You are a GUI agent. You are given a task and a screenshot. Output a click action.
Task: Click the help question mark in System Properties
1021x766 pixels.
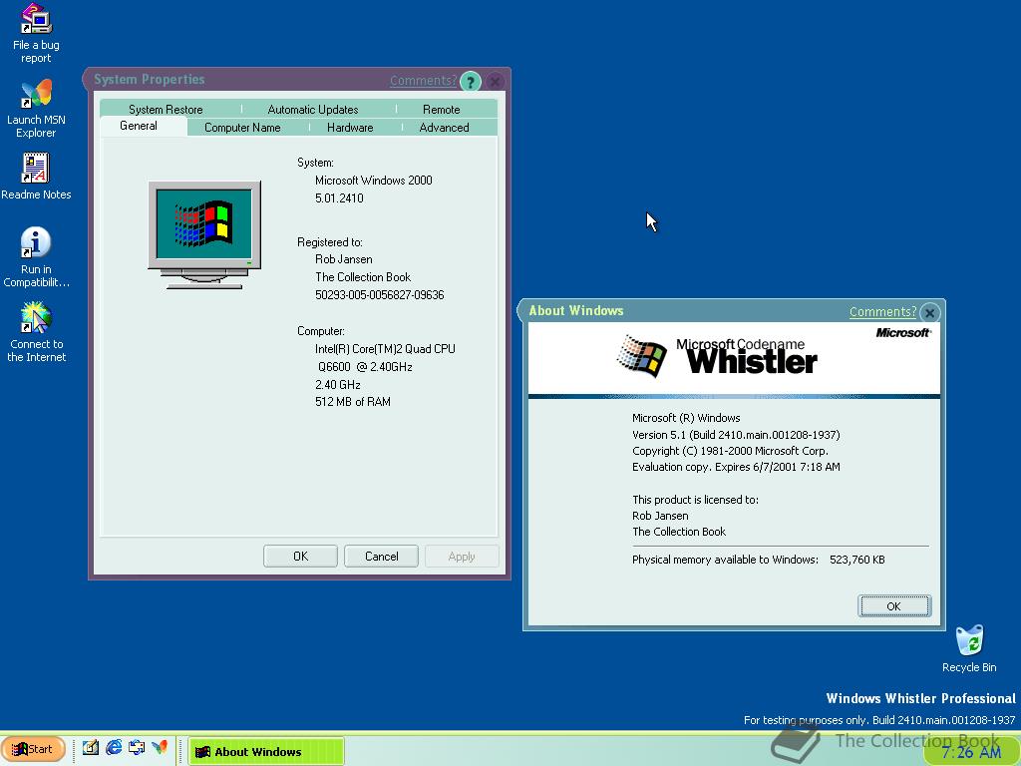(471, 82)
